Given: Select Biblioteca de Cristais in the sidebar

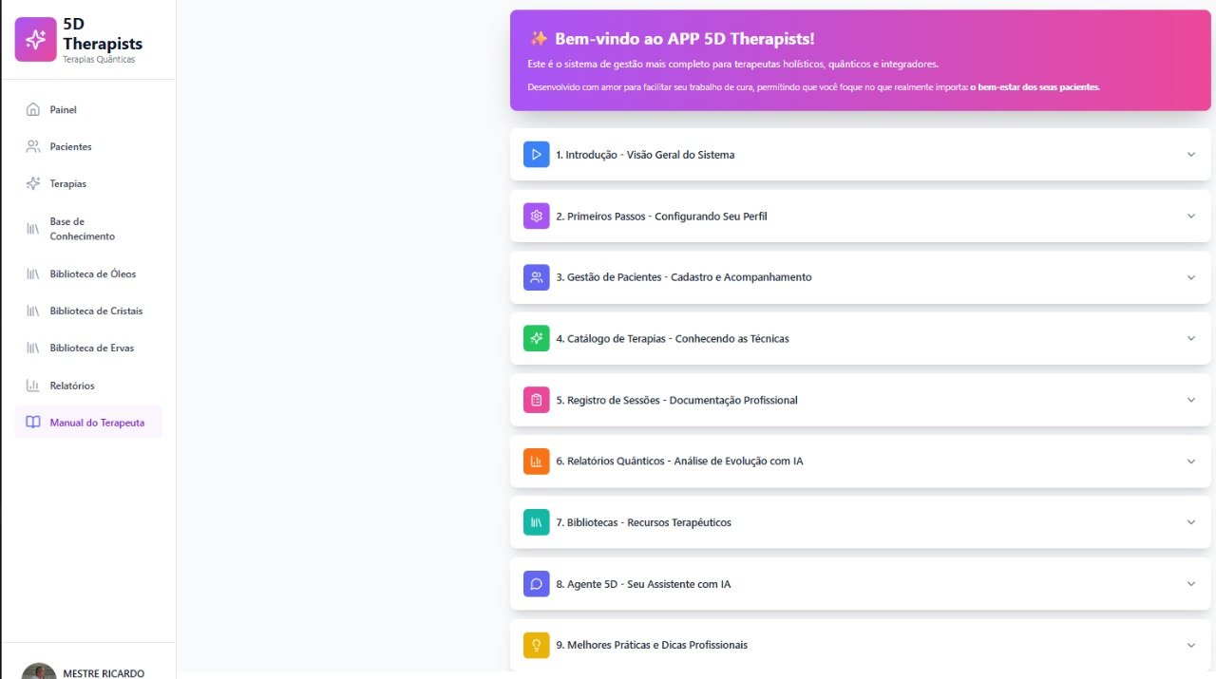Looking at the screenshot, I should click(96, 311).
